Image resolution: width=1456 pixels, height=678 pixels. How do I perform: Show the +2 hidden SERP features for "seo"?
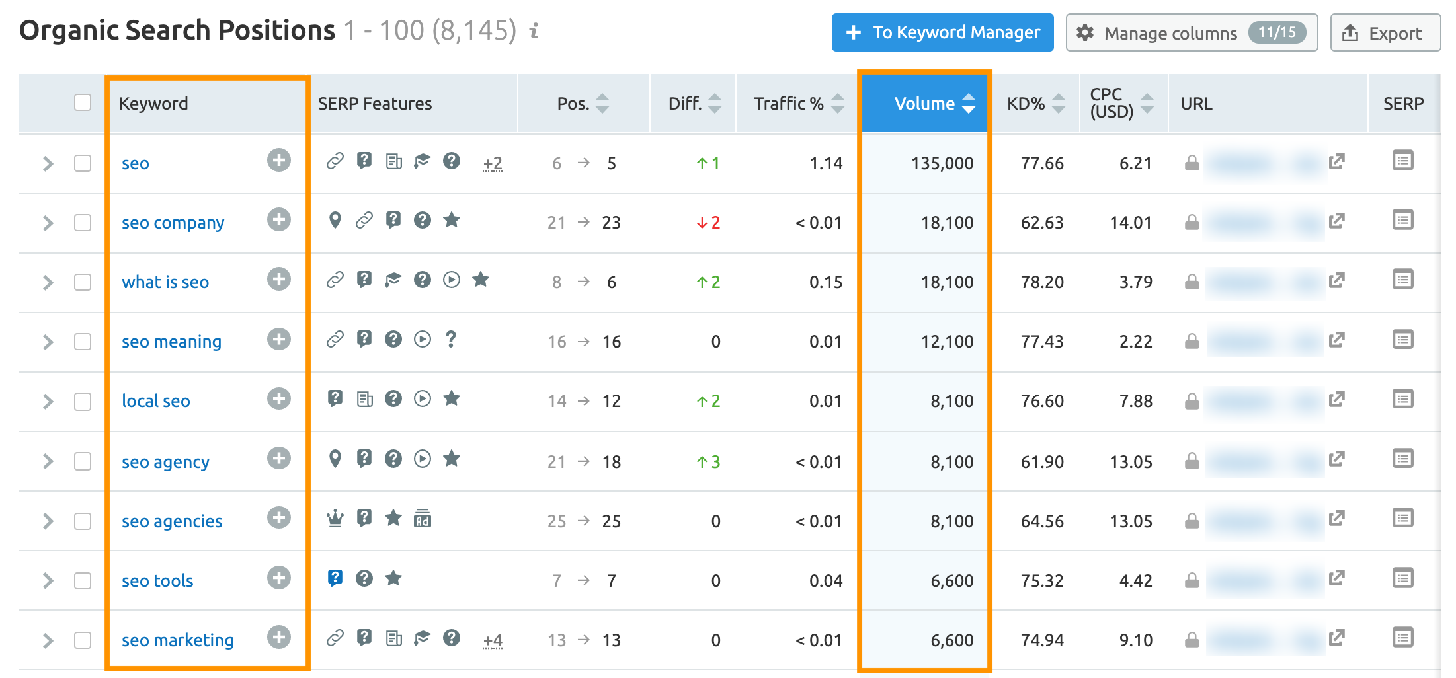(493, 163)
